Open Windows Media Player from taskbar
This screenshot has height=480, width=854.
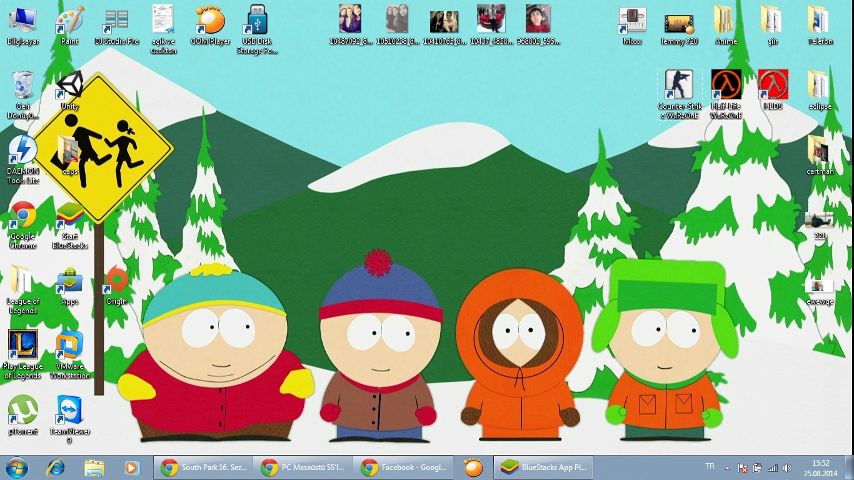pos(131,467)
